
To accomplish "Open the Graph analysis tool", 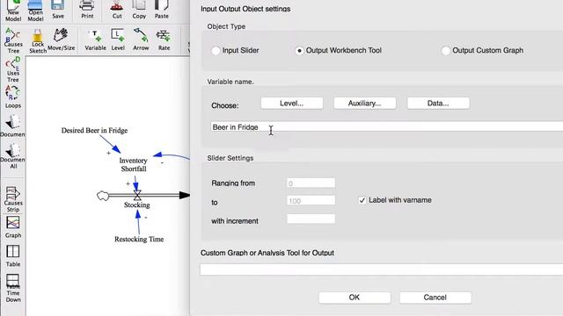I will [13, 227].
